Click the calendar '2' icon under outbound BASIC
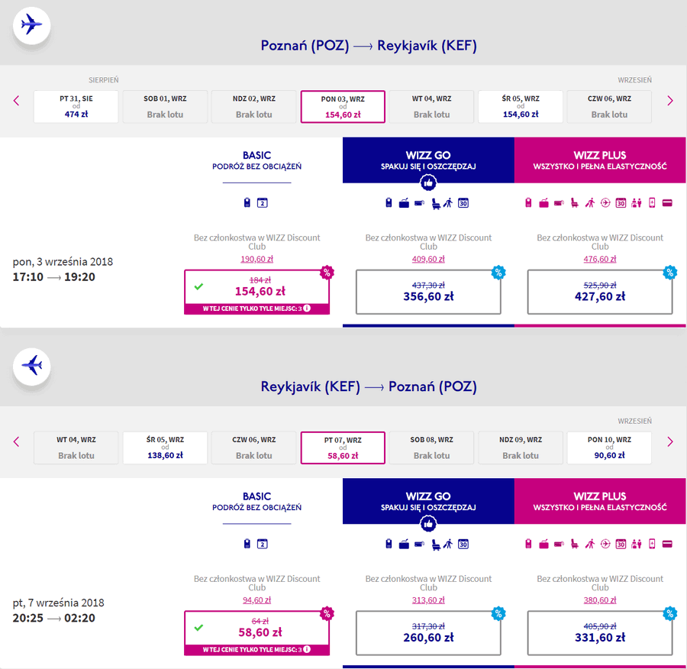Viewport: 687px width, 669px height. (262, 202)
